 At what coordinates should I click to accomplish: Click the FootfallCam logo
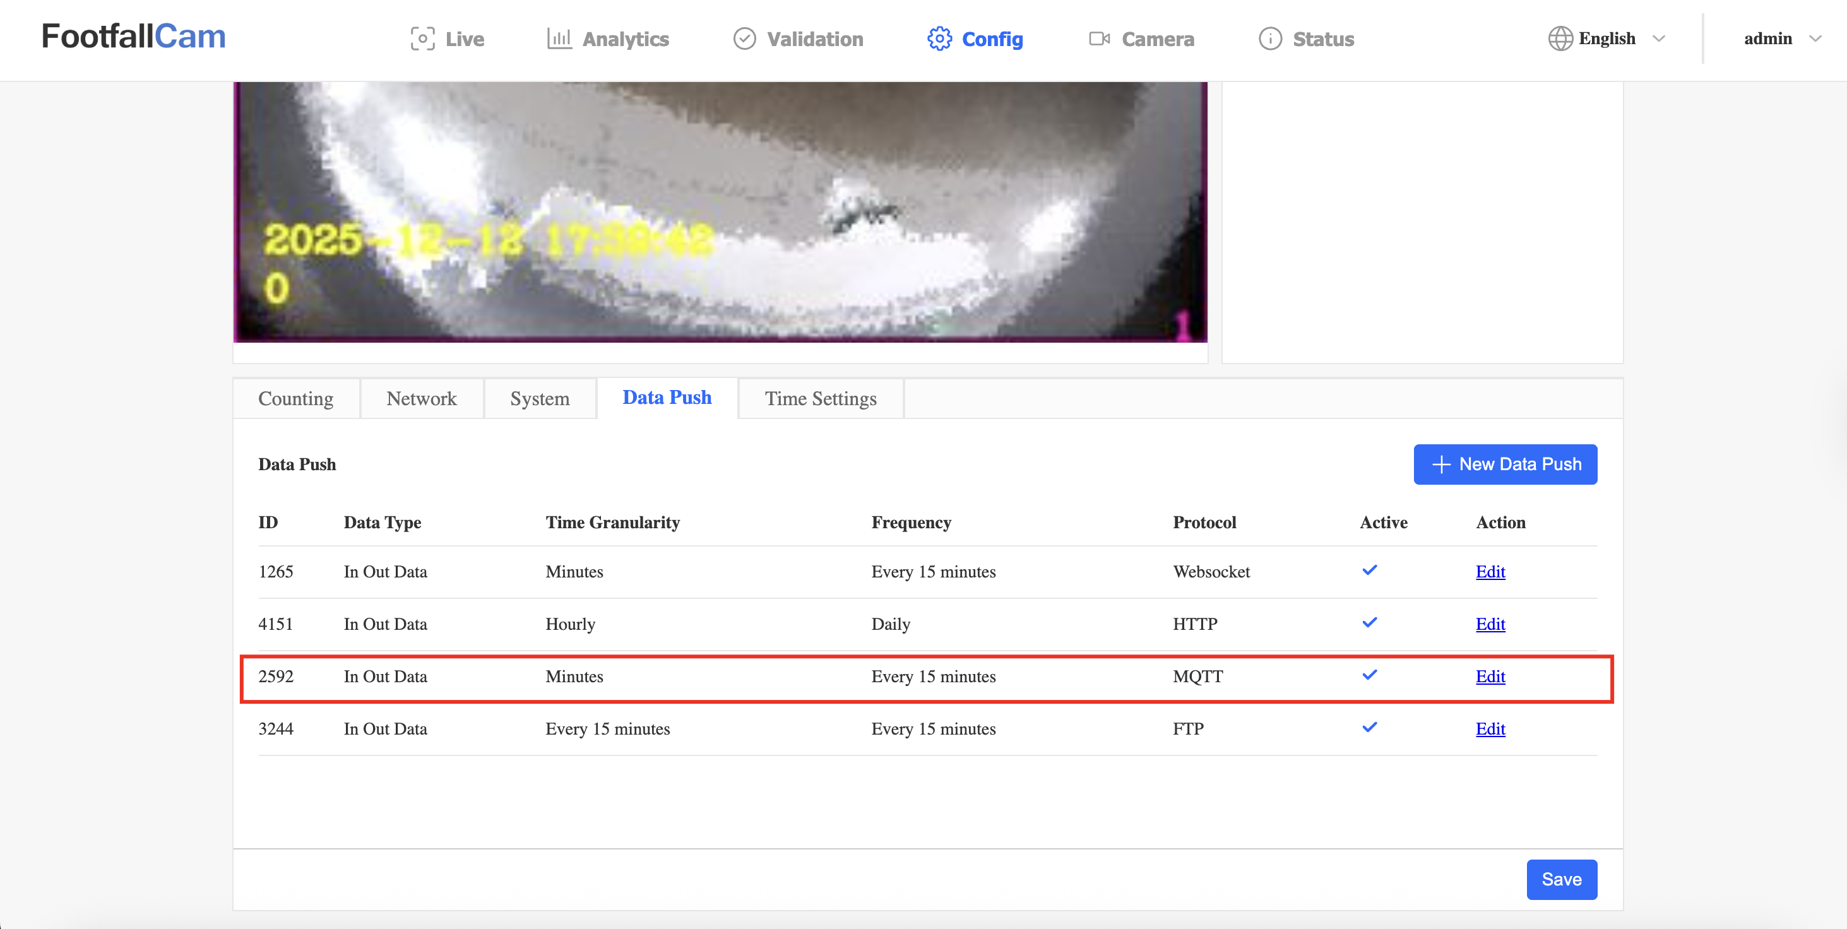[133, 37]
